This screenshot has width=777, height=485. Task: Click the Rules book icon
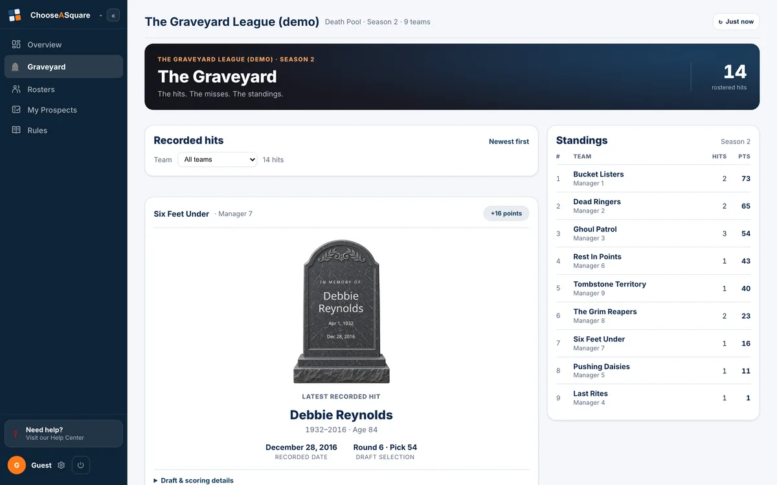point(16,130)
